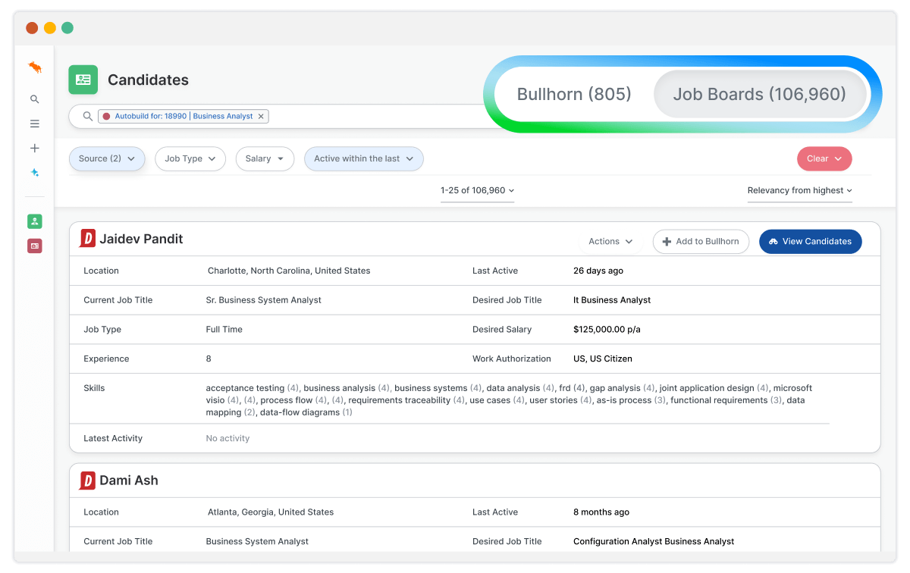Click the 'user stories' skill
Viewport: 910px width, 573px height.
pyautogui.click(x=554, y=400)
